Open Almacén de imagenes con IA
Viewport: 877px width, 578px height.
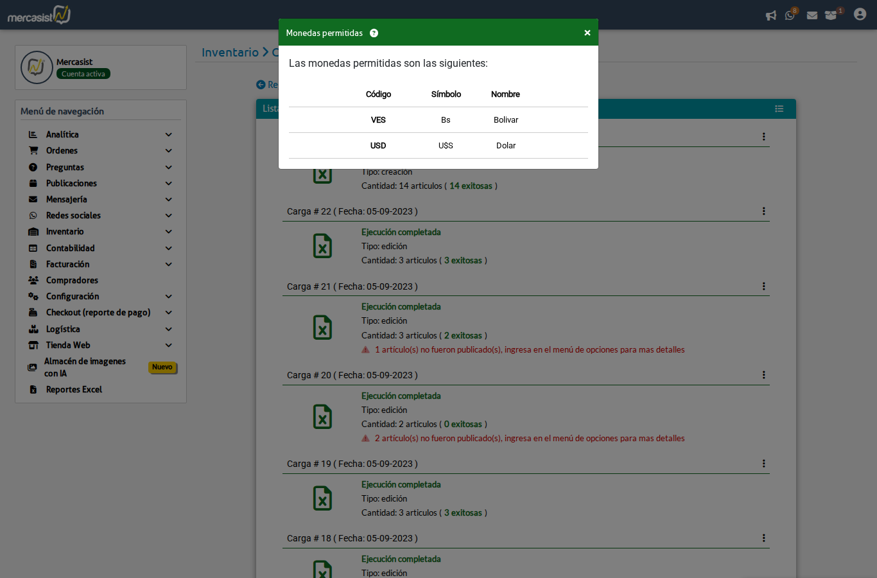tap(85, 367)
